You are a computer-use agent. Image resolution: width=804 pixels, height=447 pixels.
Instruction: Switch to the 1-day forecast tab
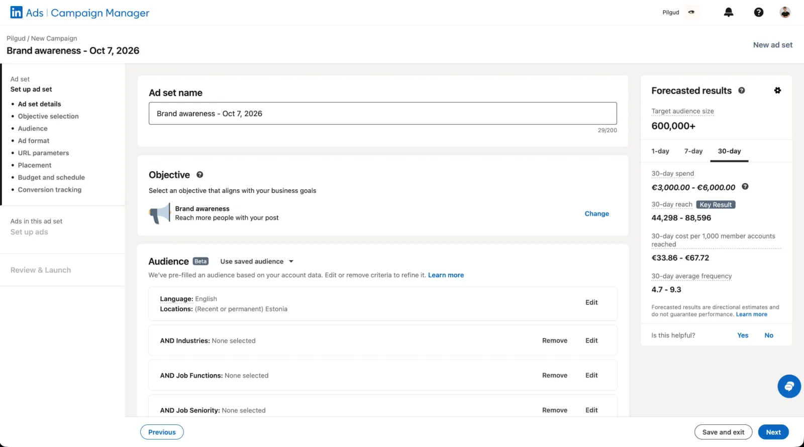click(x=660, y=151)
